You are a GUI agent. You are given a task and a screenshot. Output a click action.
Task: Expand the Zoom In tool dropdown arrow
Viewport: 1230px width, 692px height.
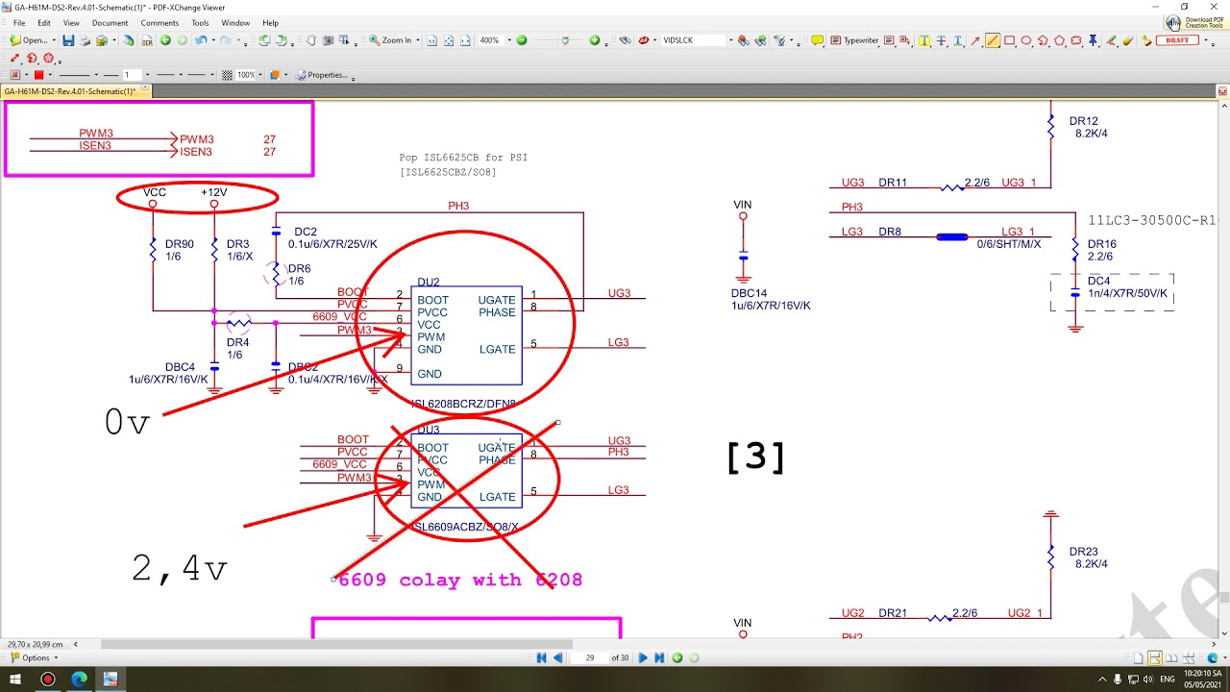(x=418, y=40)
